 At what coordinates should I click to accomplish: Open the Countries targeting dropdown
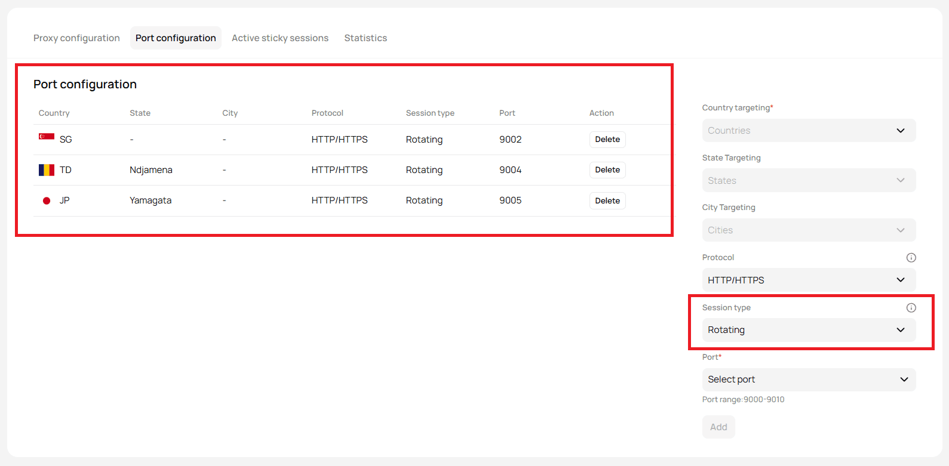[808, 131]
